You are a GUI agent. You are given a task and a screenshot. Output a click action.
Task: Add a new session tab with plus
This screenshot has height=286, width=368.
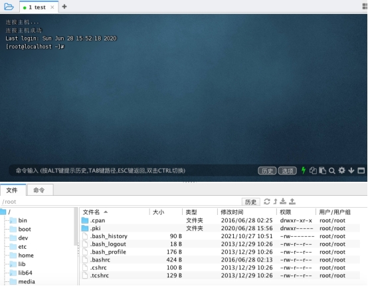pos(64,7)
